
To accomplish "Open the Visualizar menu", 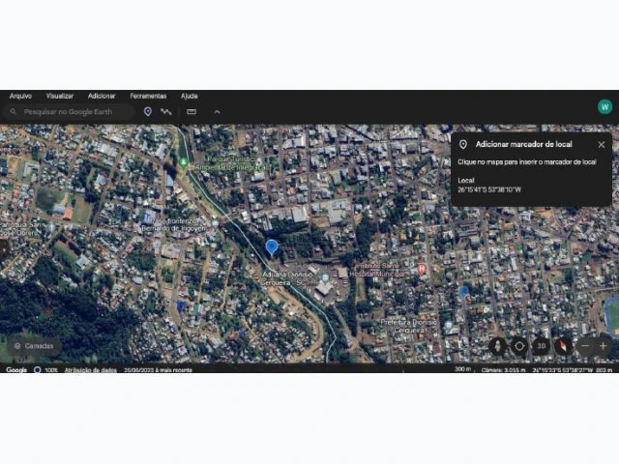I will (x=60, y=96).
